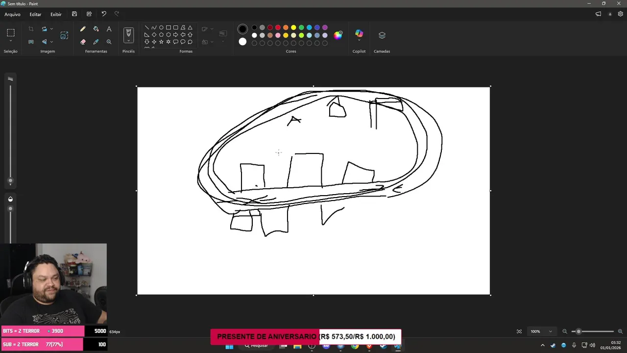Select the Text tool
The width and height of the screenshot is (627, 353).
tap(109, 29)
